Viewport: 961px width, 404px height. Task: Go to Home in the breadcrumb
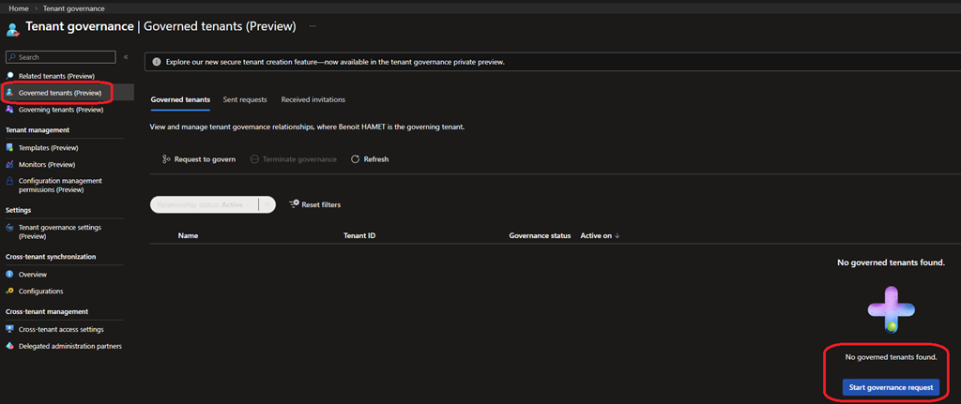click(x=18, y=7)
